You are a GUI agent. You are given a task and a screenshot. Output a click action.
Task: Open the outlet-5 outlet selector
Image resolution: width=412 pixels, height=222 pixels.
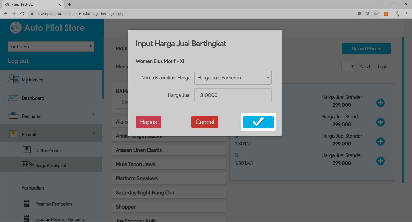pos(51,46)
